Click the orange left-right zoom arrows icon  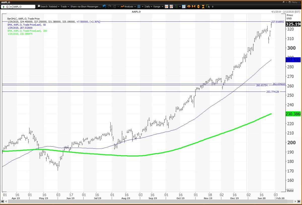click(x=189, y=7)
